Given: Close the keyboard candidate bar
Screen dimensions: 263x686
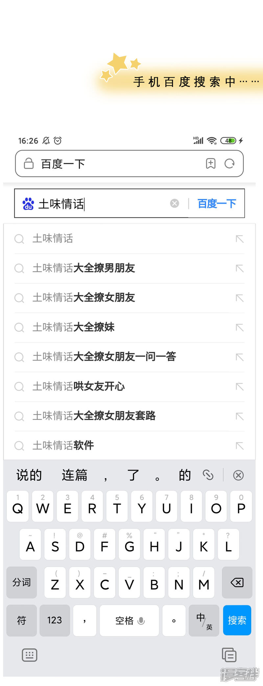Looking at the screenshot, I should click(238, 475).
